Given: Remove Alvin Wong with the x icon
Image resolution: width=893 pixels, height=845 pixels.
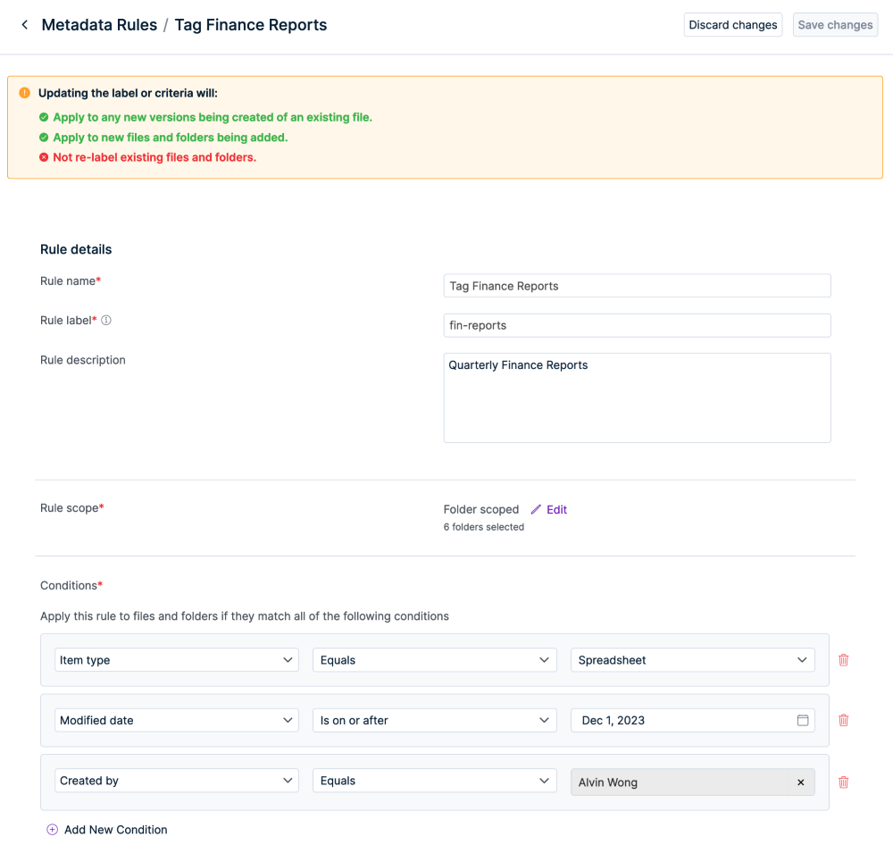Looking at the screenshot, I should tap(801, 782).
